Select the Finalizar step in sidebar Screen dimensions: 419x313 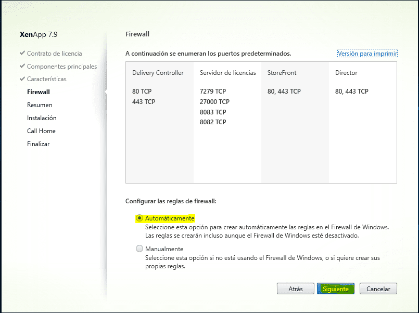[x=38, y=144]
